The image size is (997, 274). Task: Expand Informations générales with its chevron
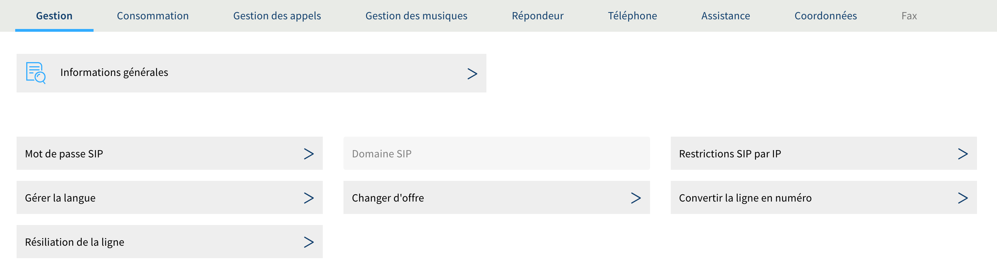(x=472, y=74)
